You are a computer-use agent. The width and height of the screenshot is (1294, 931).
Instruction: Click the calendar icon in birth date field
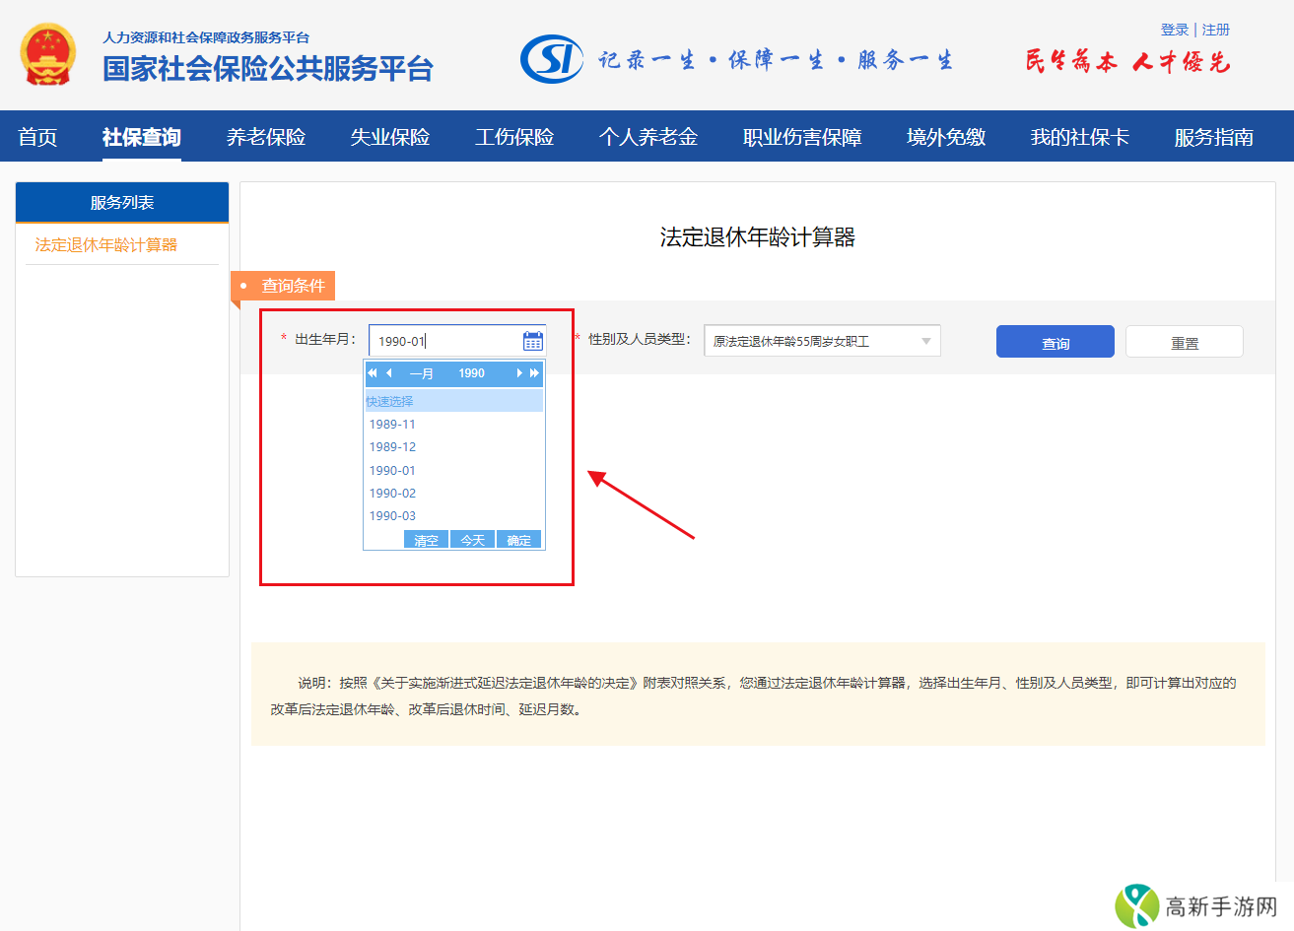[532, 341]
